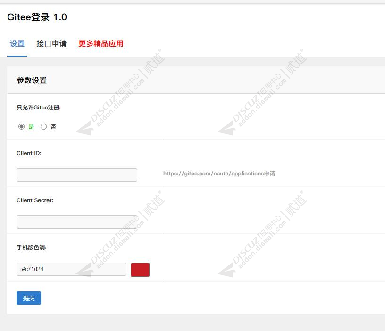Switch to the 设置 tab
Image resolution: width=385 pixels, height=331 pixels.
click(17, 44)
